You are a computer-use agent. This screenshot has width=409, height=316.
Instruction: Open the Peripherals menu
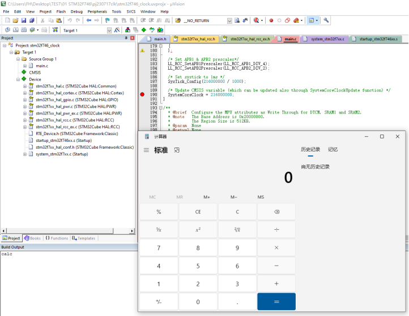coord(97,11)
